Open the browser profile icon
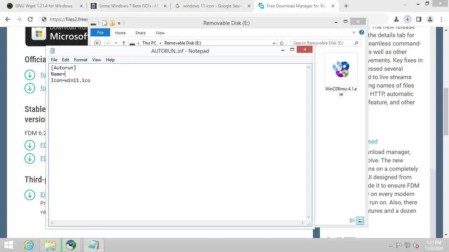449x252 pixels. click(429, 19)
